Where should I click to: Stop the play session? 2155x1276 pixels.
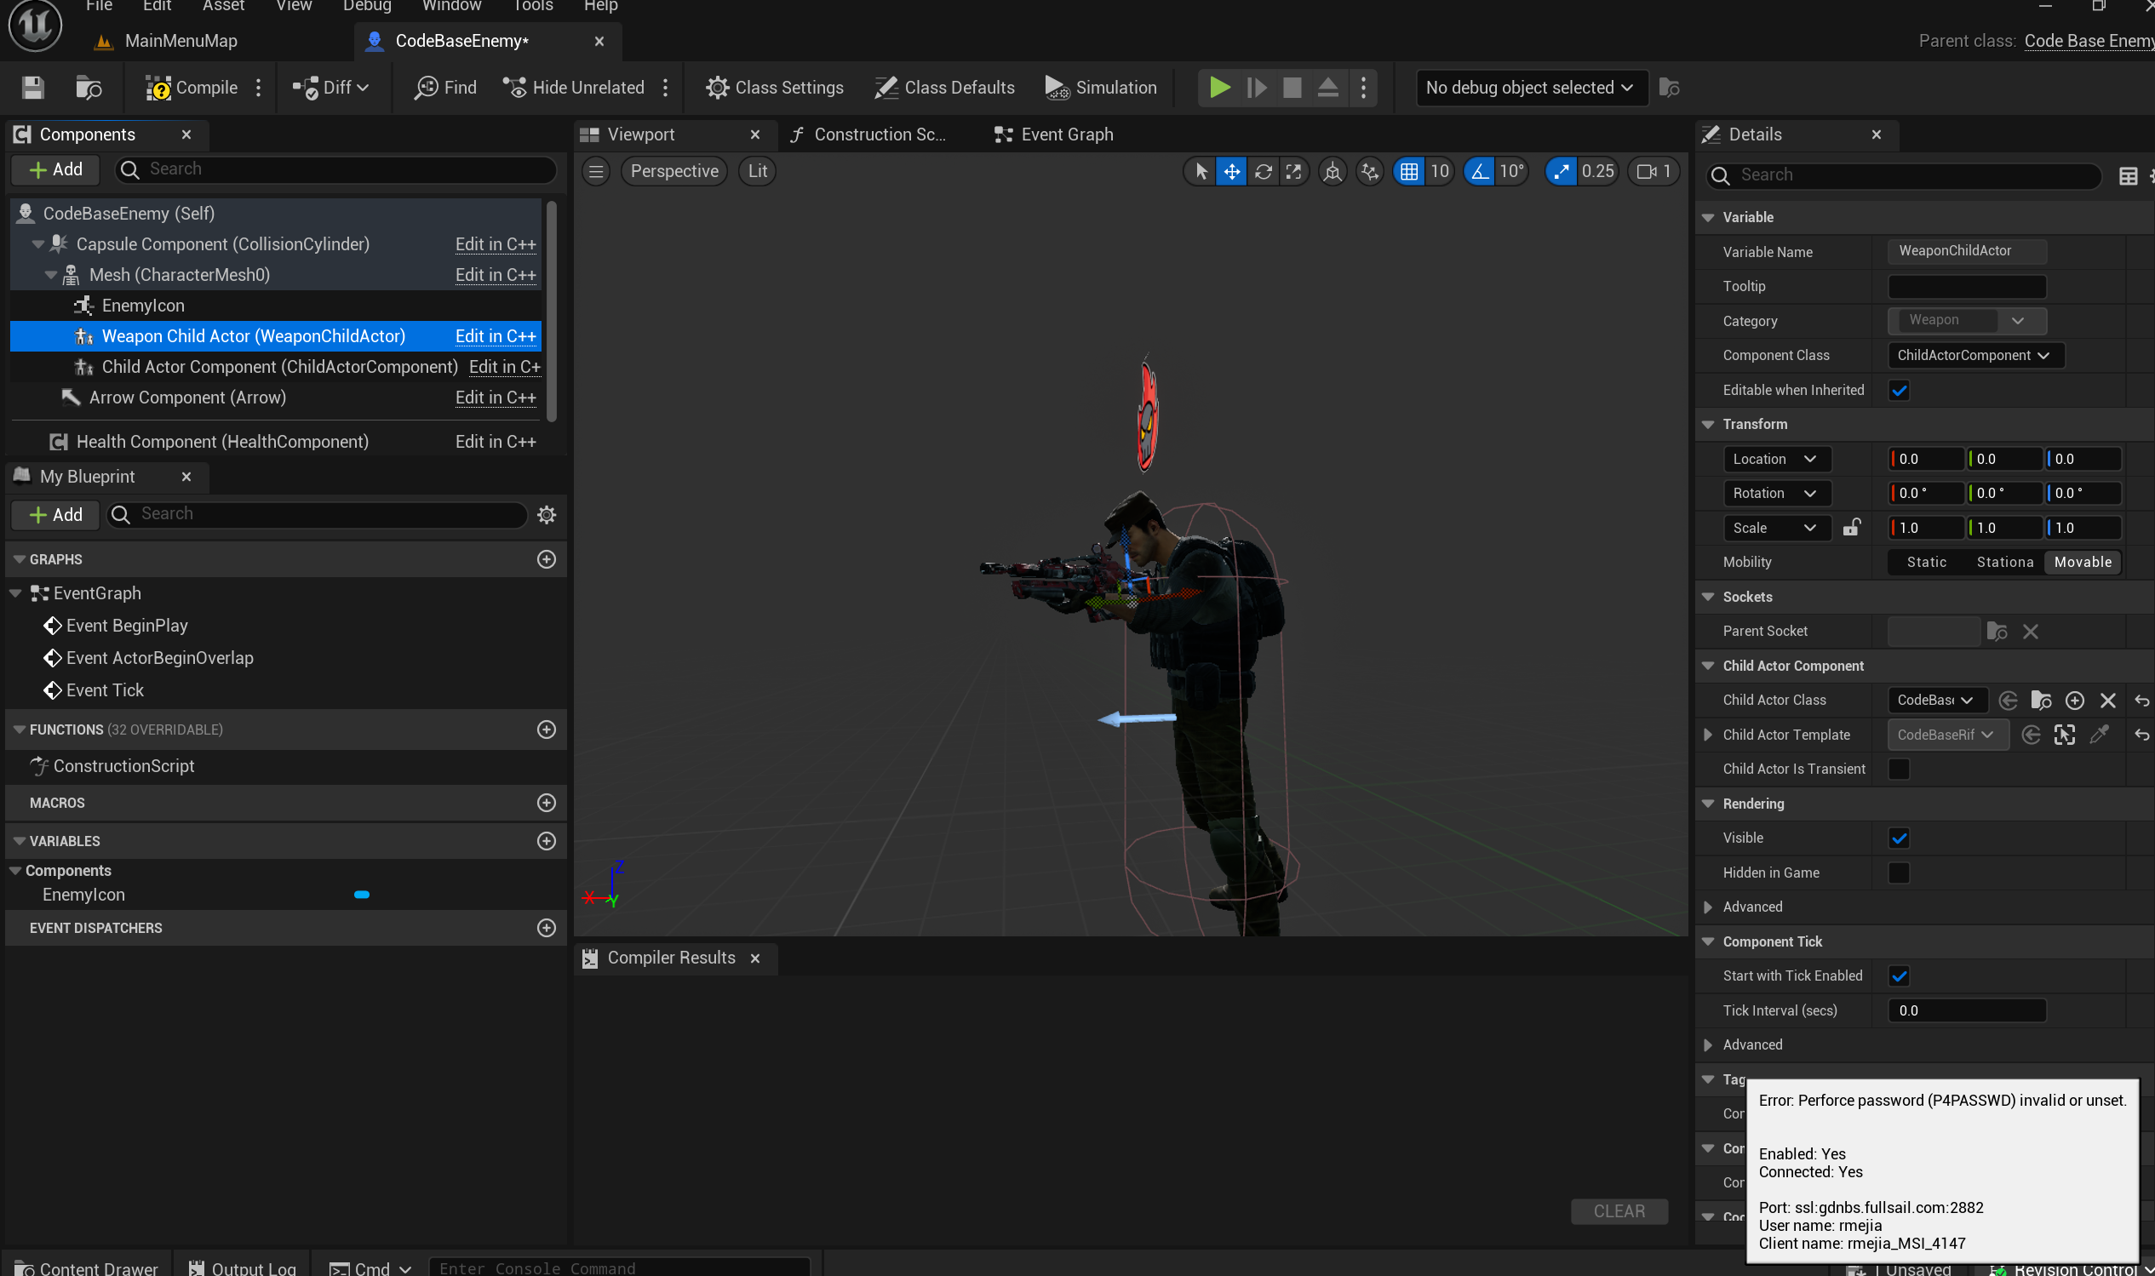pos(1292,88)
